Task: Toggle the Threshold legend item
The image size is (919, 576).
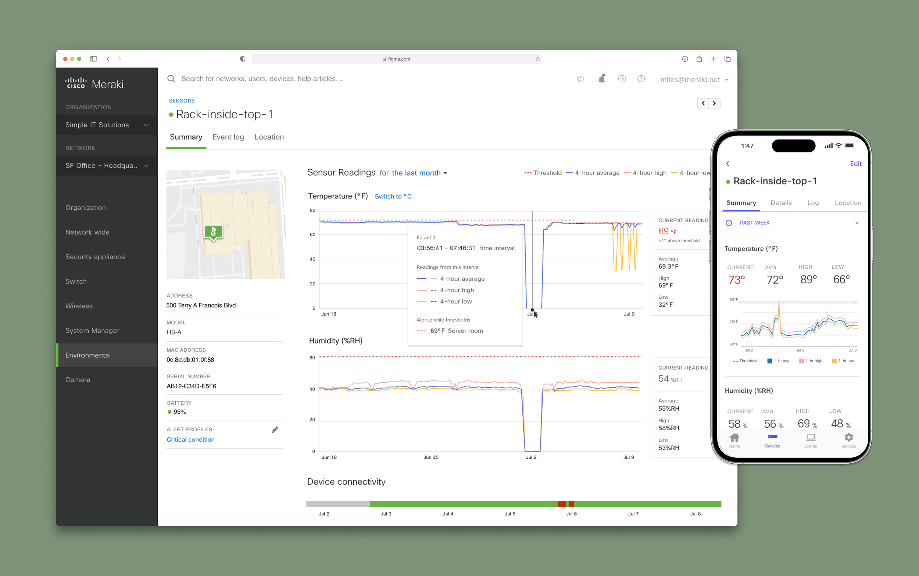Action: (543, 173)
